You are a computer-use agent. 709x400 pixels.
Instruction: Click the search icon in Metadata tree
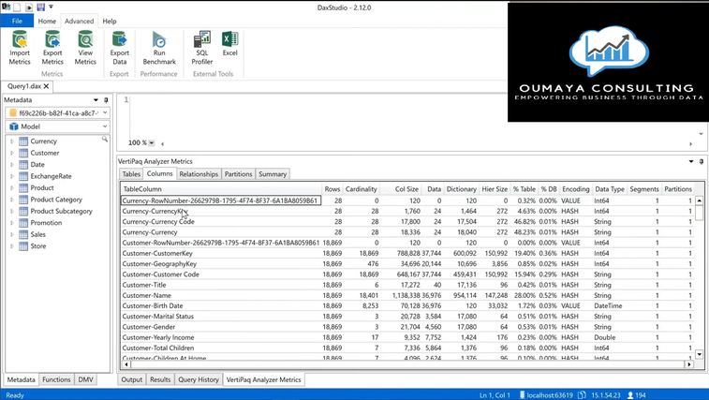tap(105, 140)
